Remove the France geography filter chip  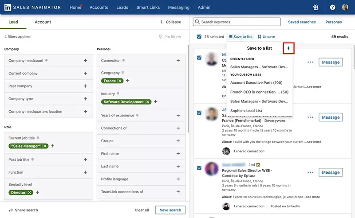[120, 81]
